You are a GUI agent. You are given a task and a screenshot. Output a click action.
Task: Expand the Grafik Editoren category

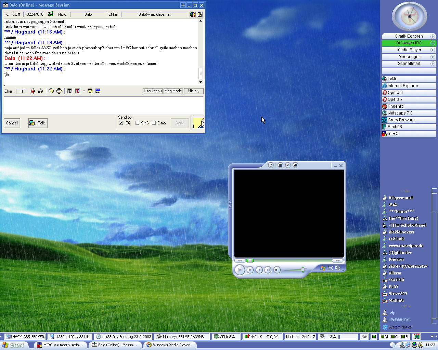pyautogui.click(x=409, y=36)
